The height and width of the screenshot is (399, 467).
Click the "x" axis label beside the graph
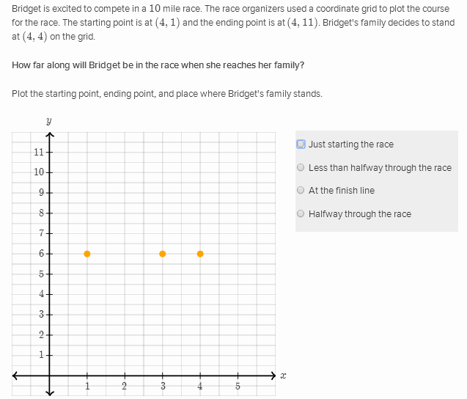[x=284, y=376]
